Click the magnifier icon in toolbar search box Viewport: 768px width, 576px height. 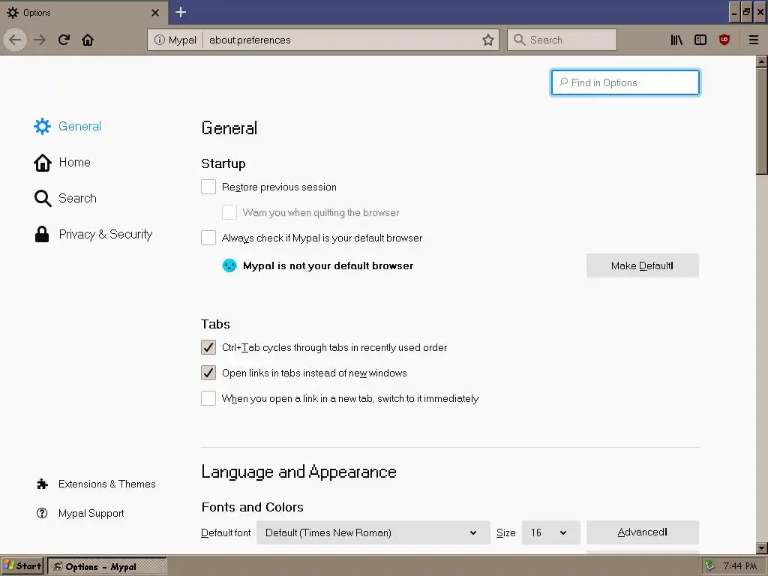point(520,40)
